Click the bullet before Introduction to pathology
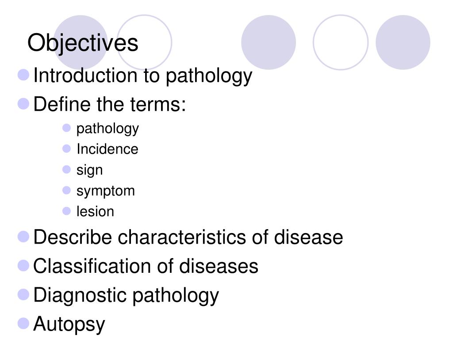This screenshot has height=339, width=453. tap(23, 75)
